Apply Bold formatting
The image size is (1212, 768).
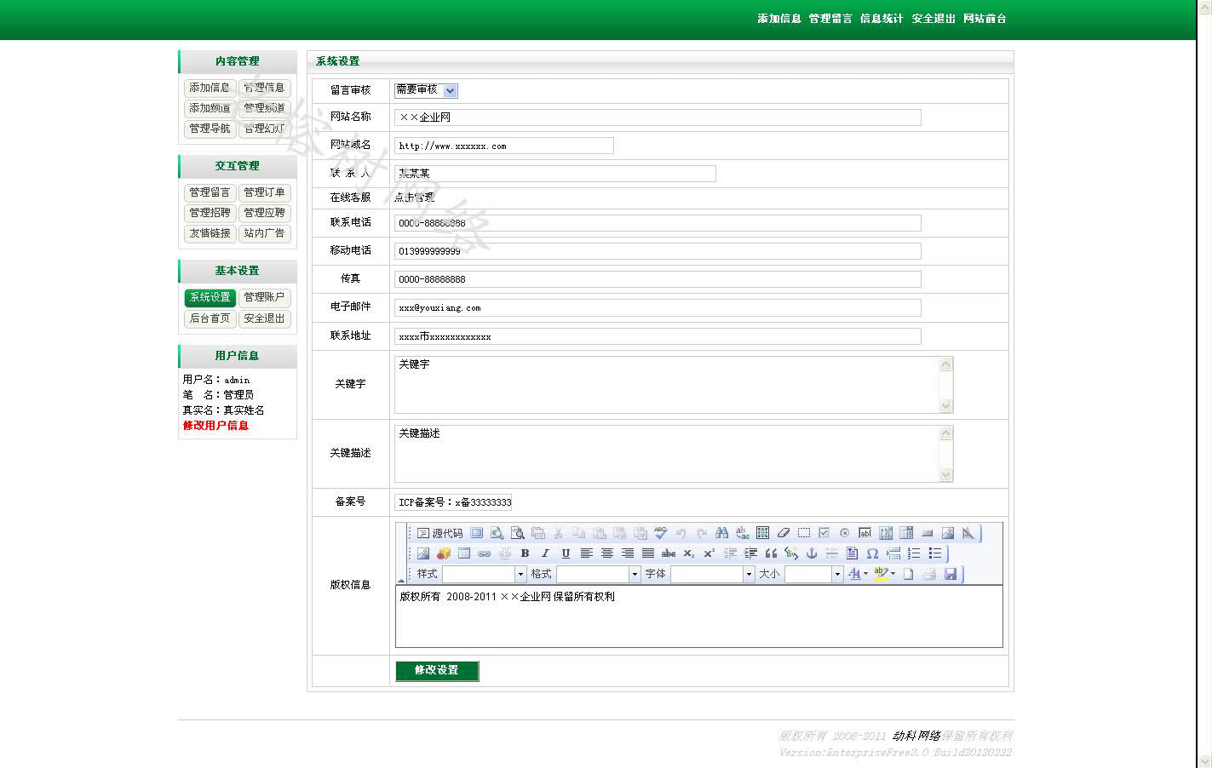tap(525, 553)
